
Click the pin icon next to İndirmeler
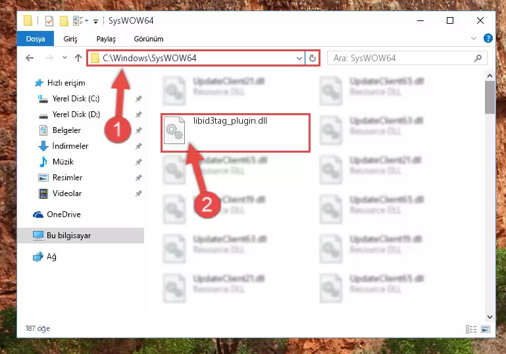[x=138, y=146]
